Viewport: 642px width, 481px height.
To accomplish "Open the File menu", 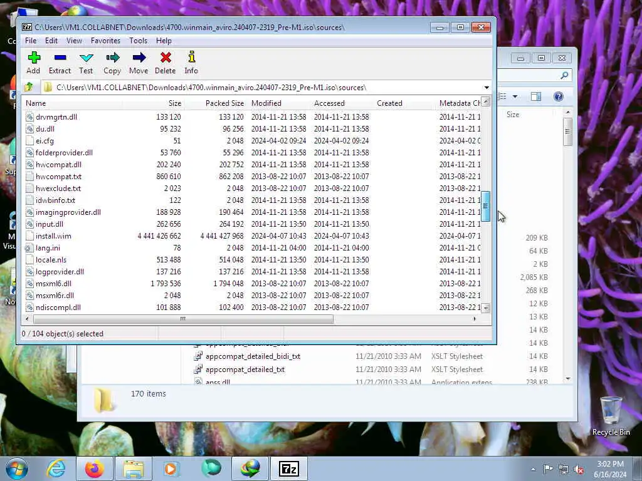I will [x=31, y=41].
